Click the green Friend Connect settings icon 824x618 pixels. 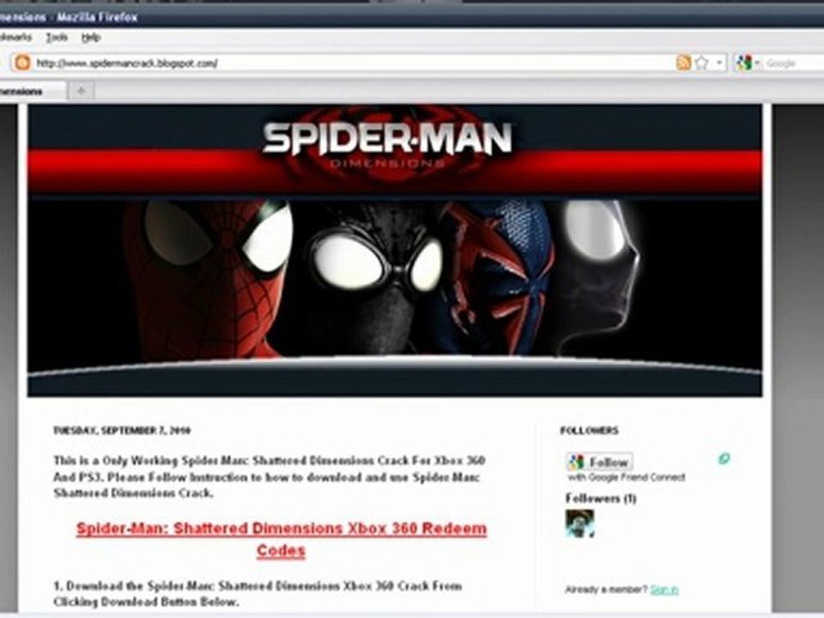[x=724, y=458]
